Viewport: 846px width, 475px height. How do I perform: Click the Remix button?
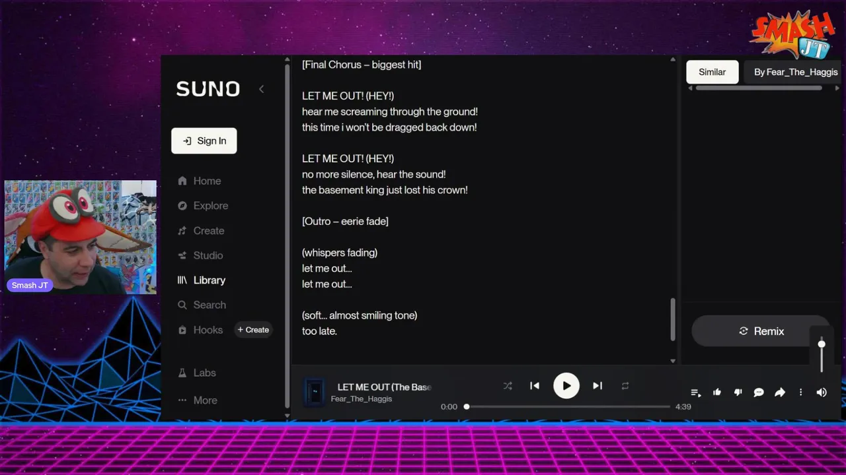(x=761, y=331)
